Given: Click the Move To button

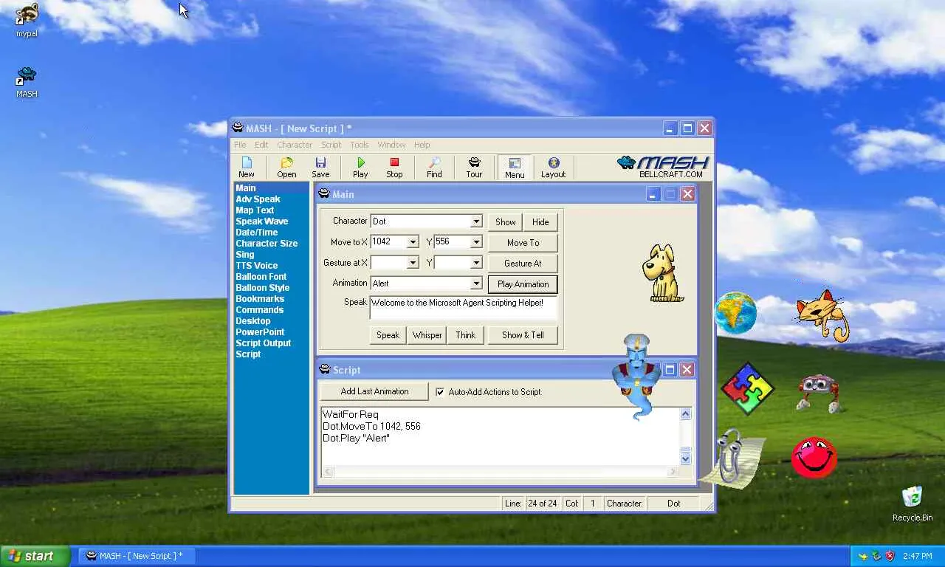Looking at the screenshot, I should [x=523, y=242].
